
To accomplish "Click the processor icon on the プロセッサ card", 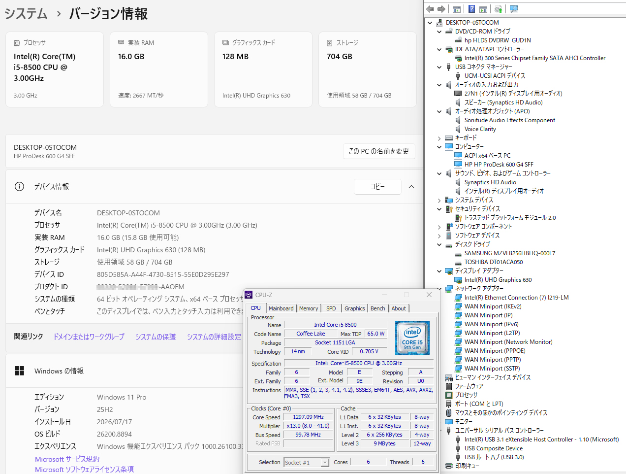I will point(17,43).
